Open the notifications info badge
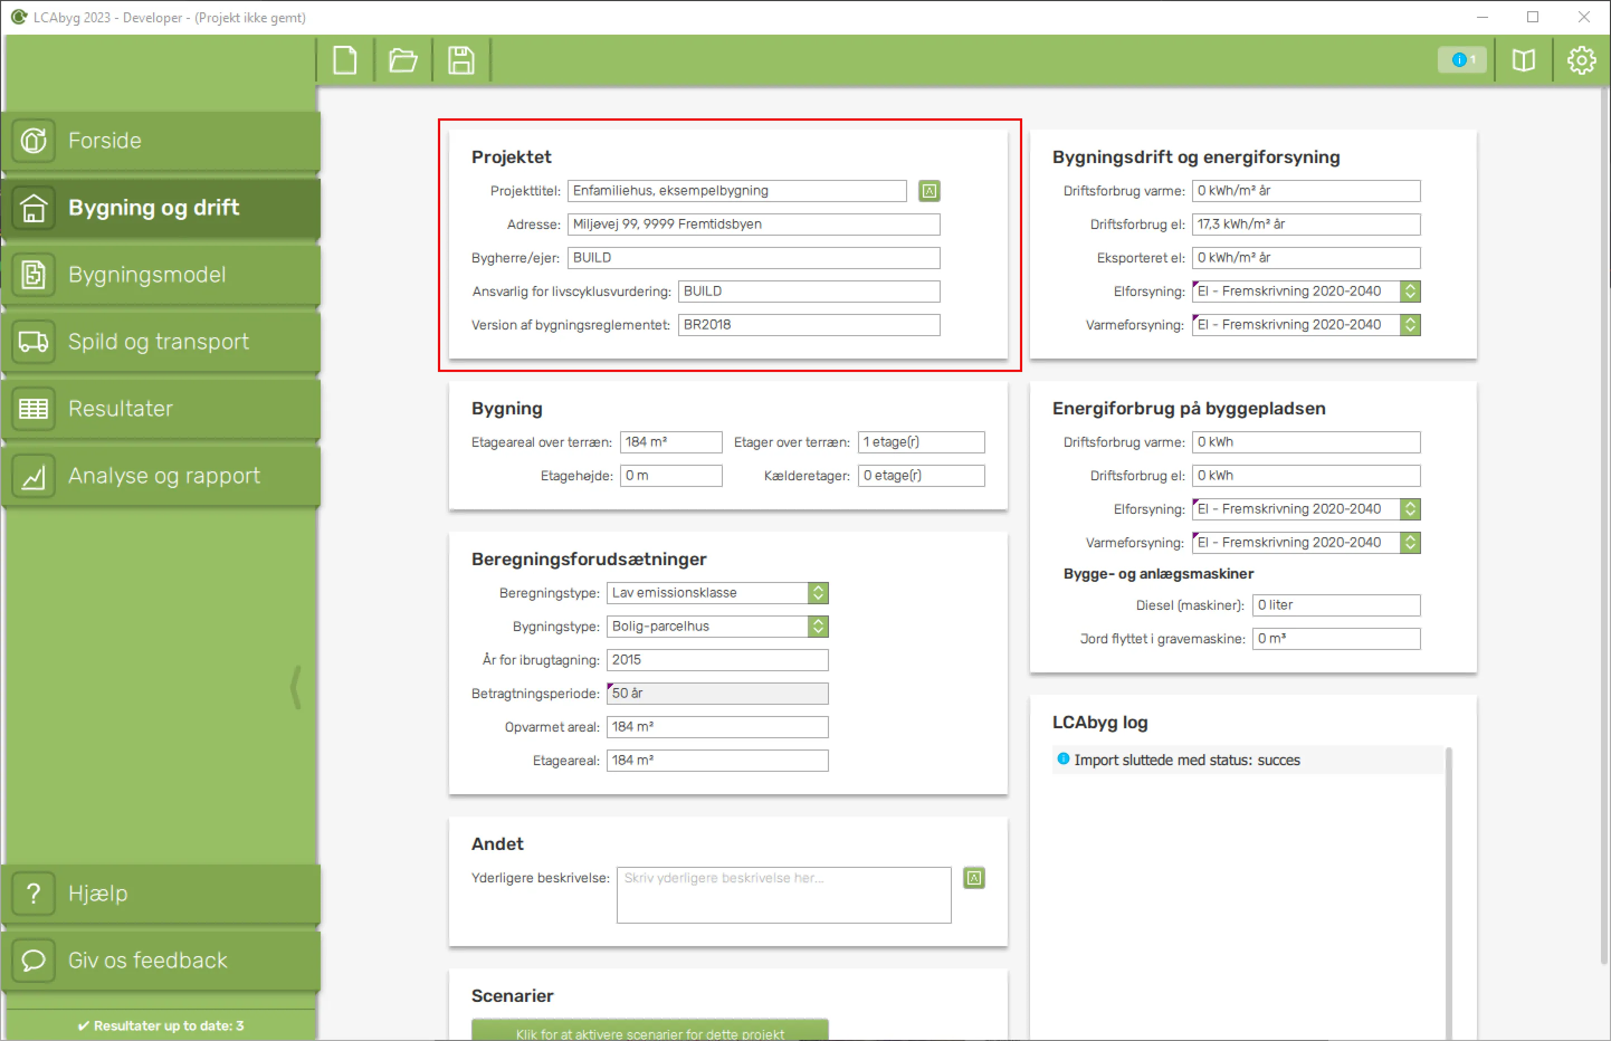 coord(1462,60)
